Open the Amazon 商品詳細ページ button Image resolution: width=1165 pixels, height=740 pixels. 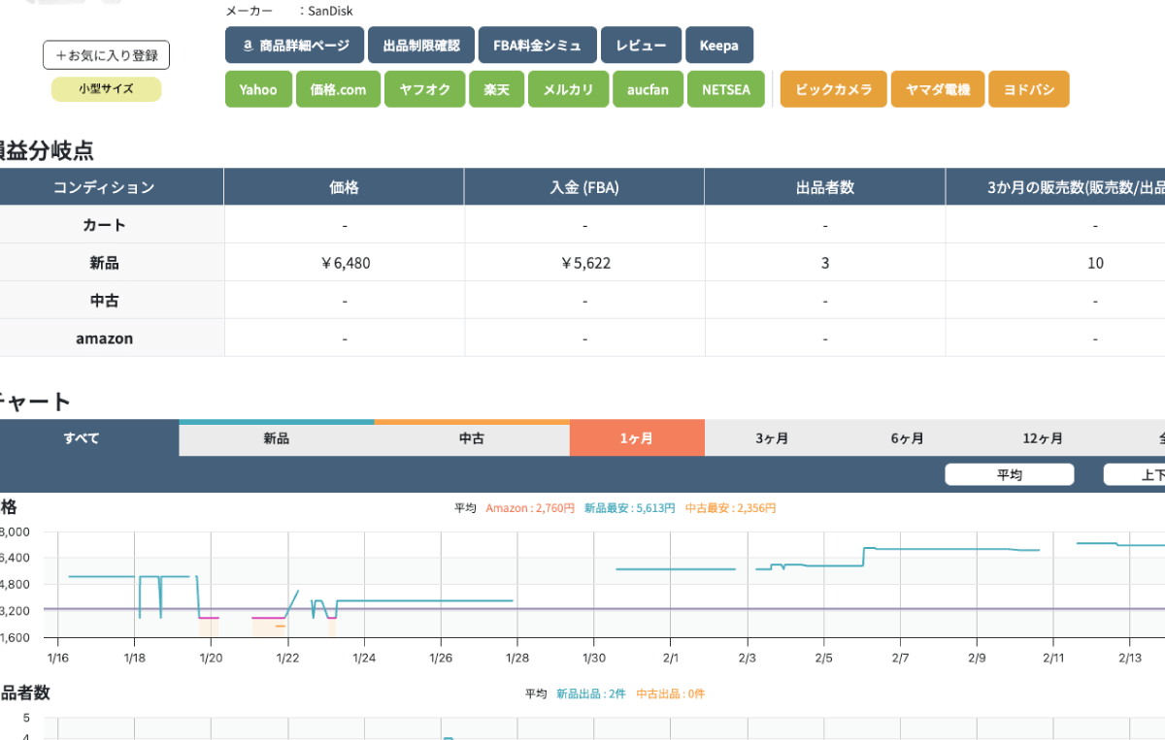point(294,46)
